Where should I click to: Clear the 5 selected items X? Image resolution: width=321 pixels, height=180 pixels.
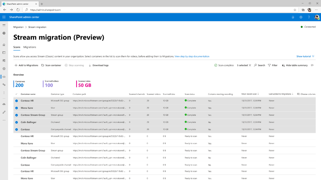(x=250, y=65)
